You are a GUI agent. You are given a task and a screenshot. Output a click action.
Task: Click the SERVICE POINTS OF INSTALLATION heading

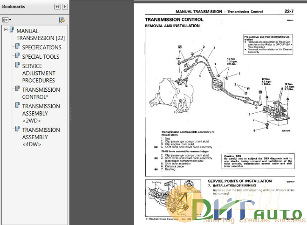pos(239,181)
